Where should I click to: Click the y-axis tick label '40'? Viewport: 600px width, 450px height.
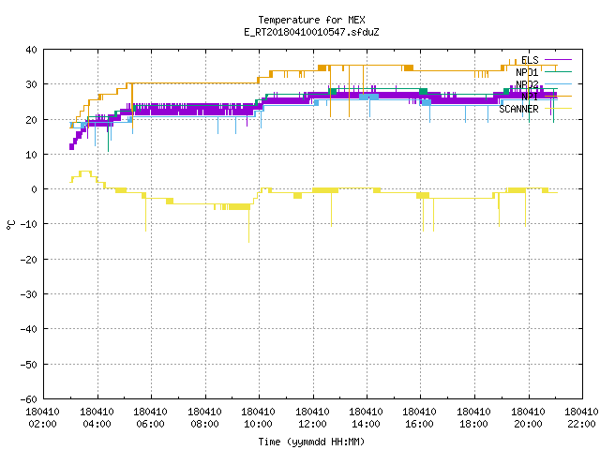coord(31,50)
